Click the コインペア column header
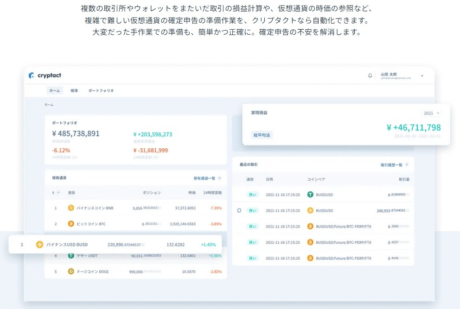 pos(316,179)
